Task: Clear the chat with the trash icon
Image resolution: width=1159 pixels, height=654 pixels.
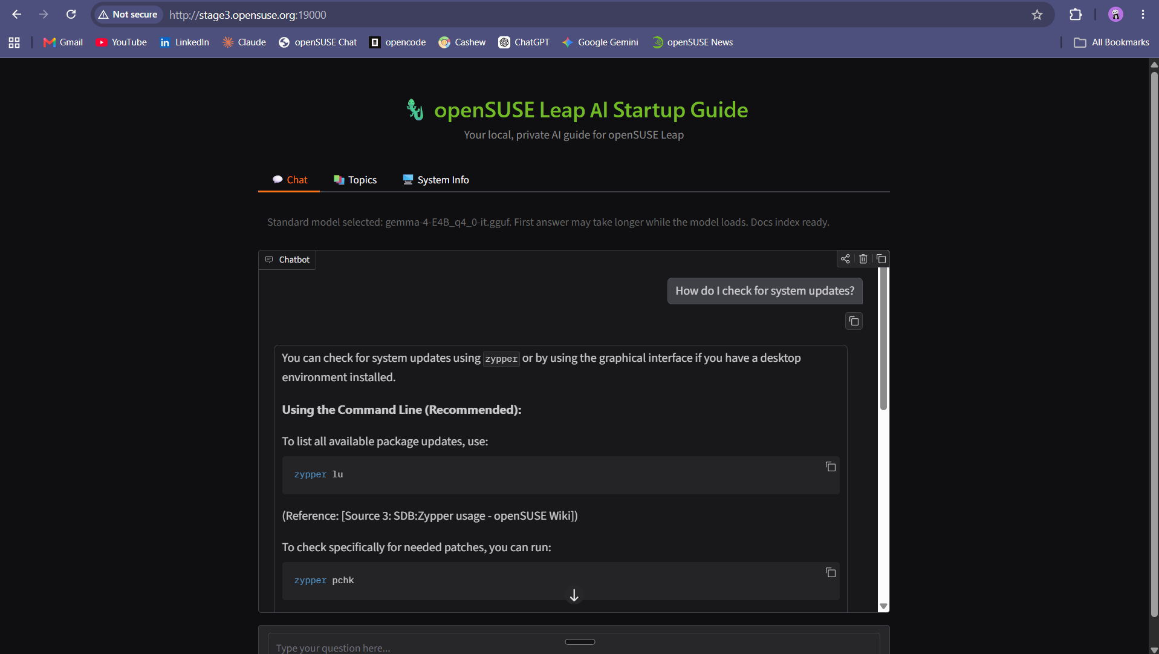Action: [x=863, y=259]
